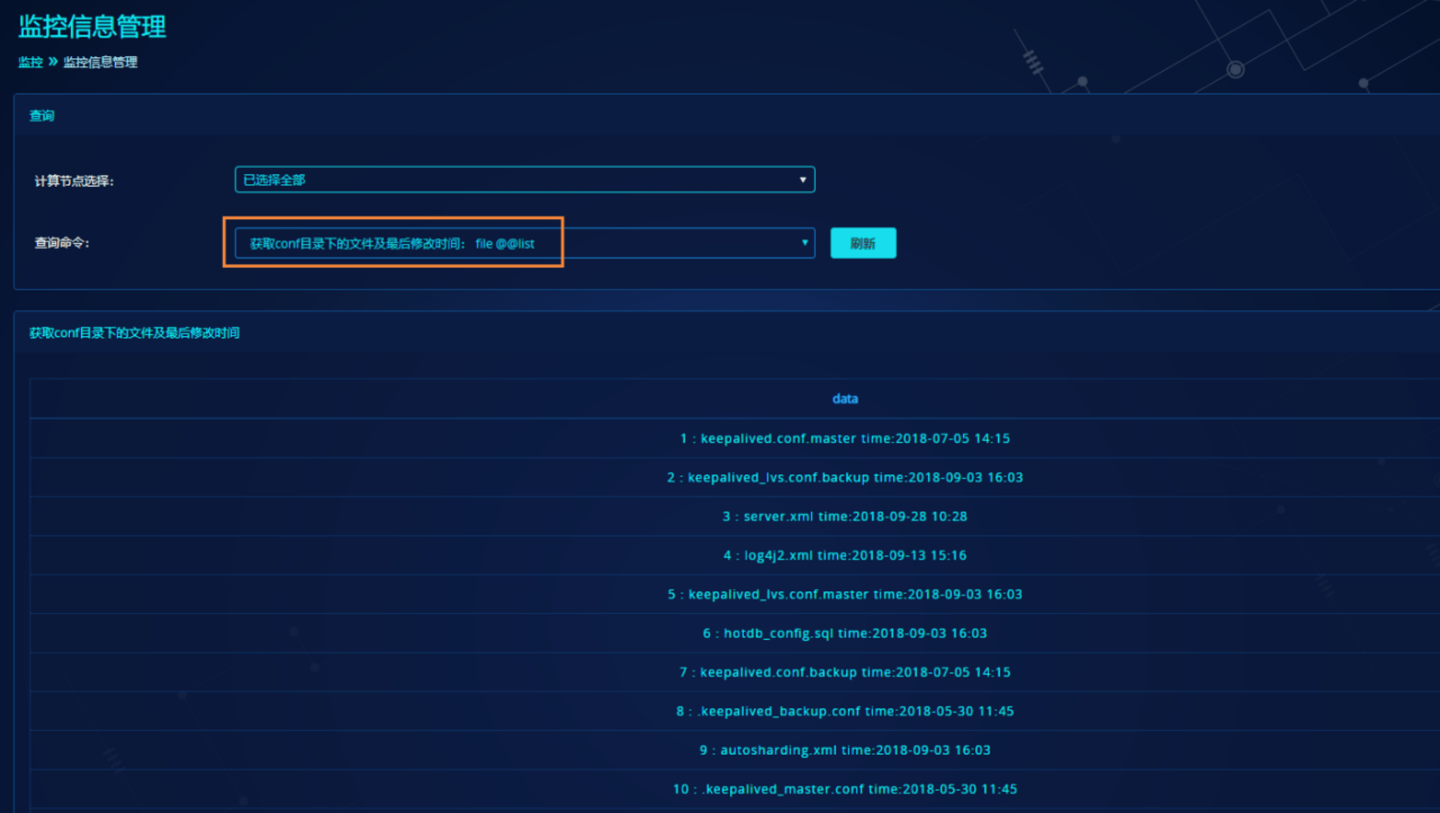Select row 2 keepalived_lvs.conf.backup

[x=845, y=478]
